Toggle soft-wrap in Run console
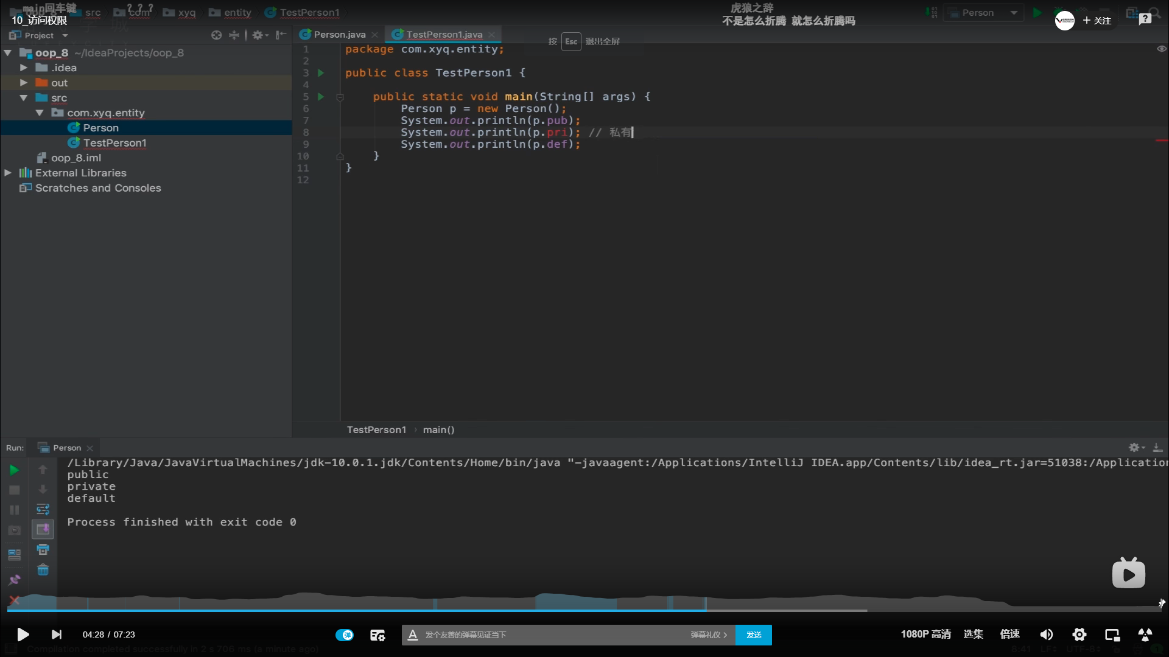 (43, 509)
